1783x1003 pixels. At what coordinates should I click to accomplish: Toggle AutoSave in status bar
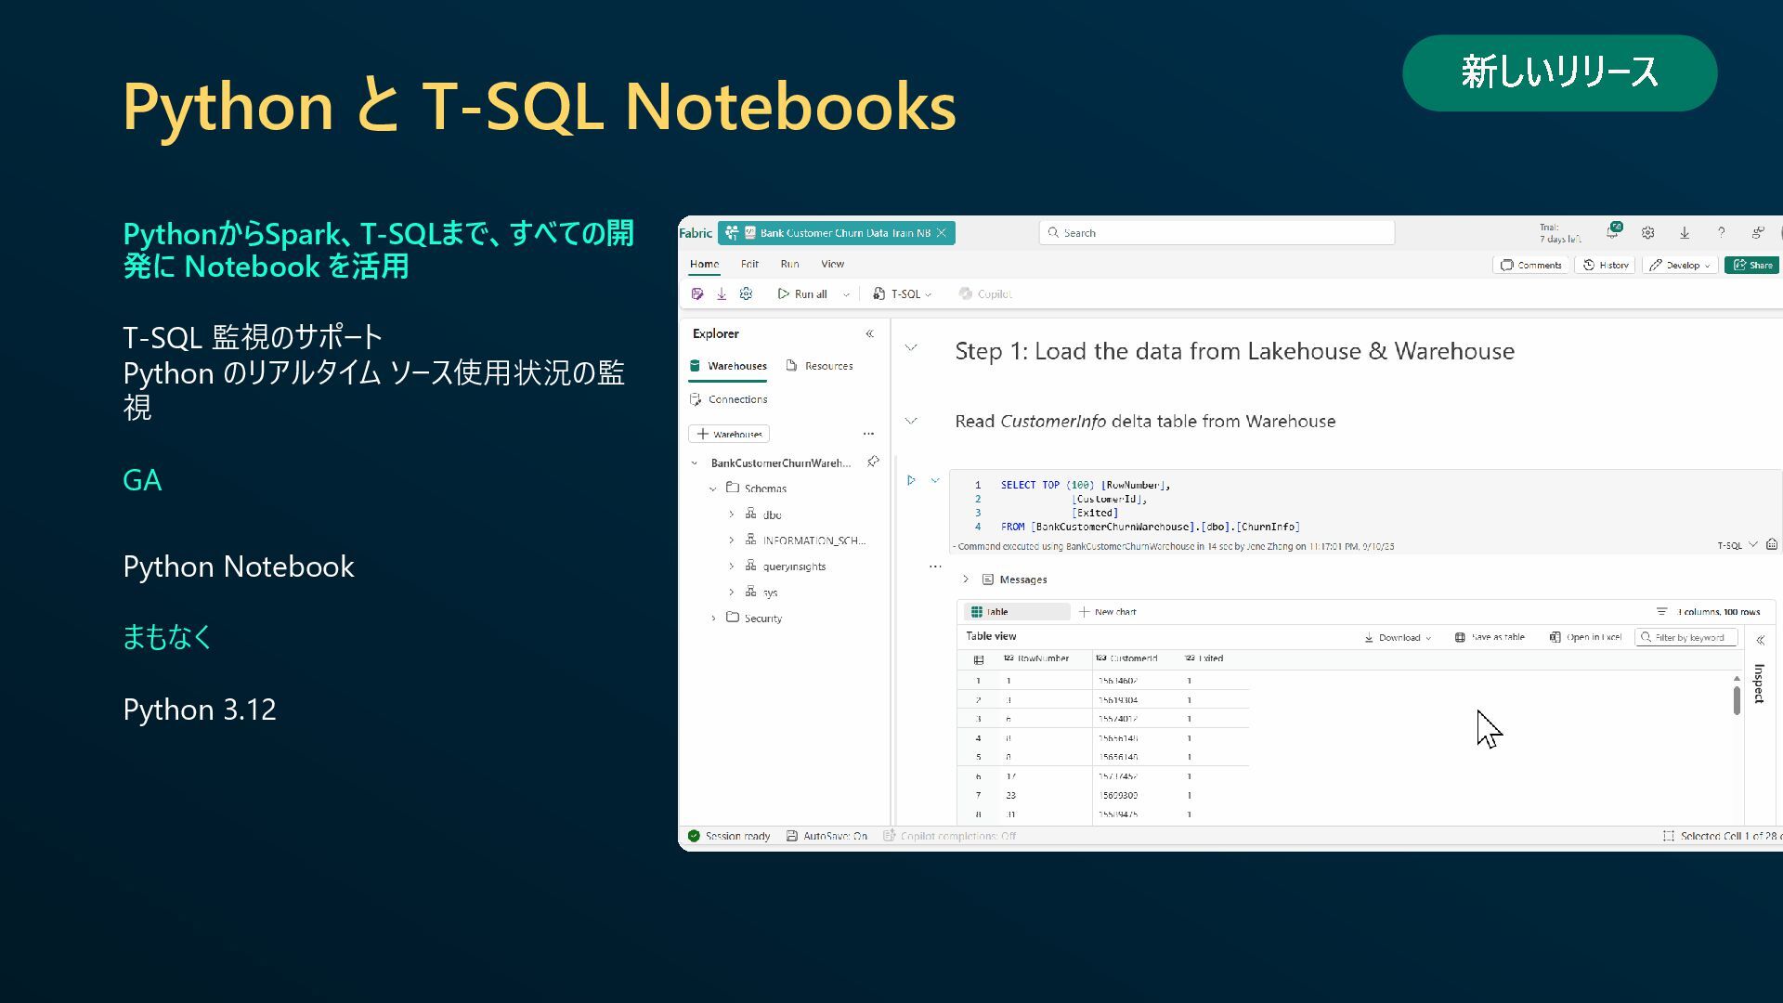tap(826, 836)
